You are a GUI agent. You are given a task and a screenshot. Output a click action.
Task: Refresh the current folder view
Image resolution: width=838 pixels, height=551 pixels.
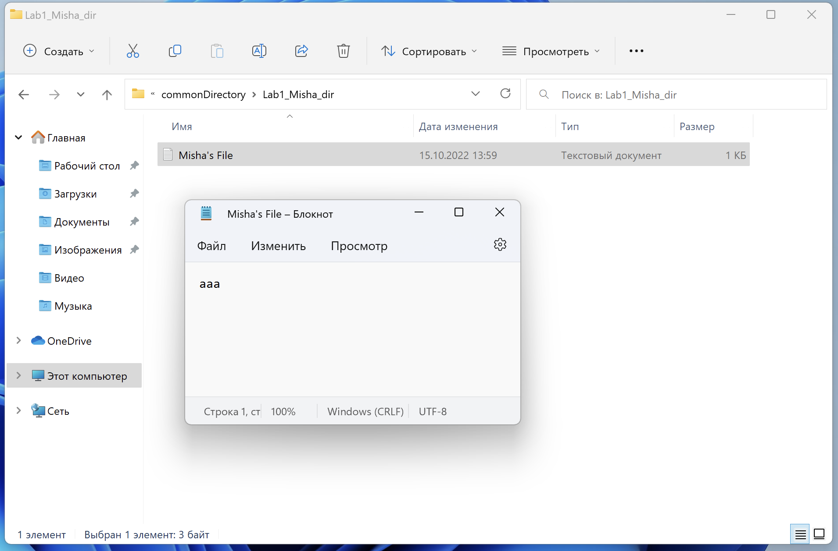(505, 94)
